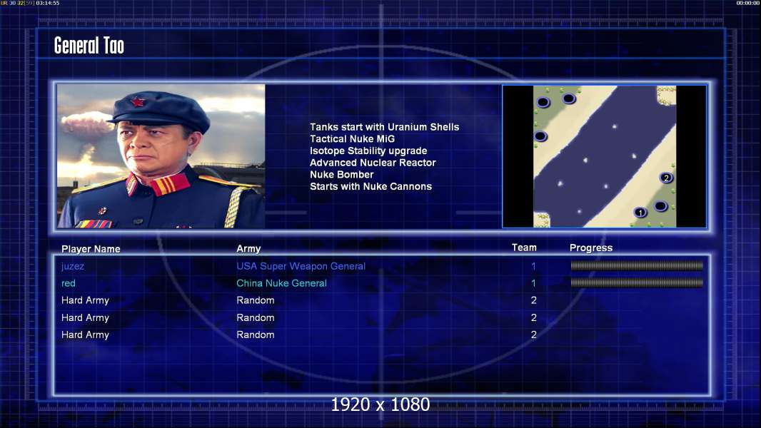Click General Tao's portrait image
The width and height of the screenshot is (761, 428).
pyautogui.click(x=161, y=156)
